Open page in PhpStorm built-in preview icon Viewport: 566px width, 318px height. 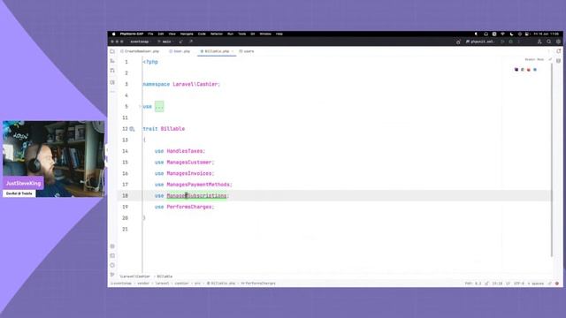[516, 70]
